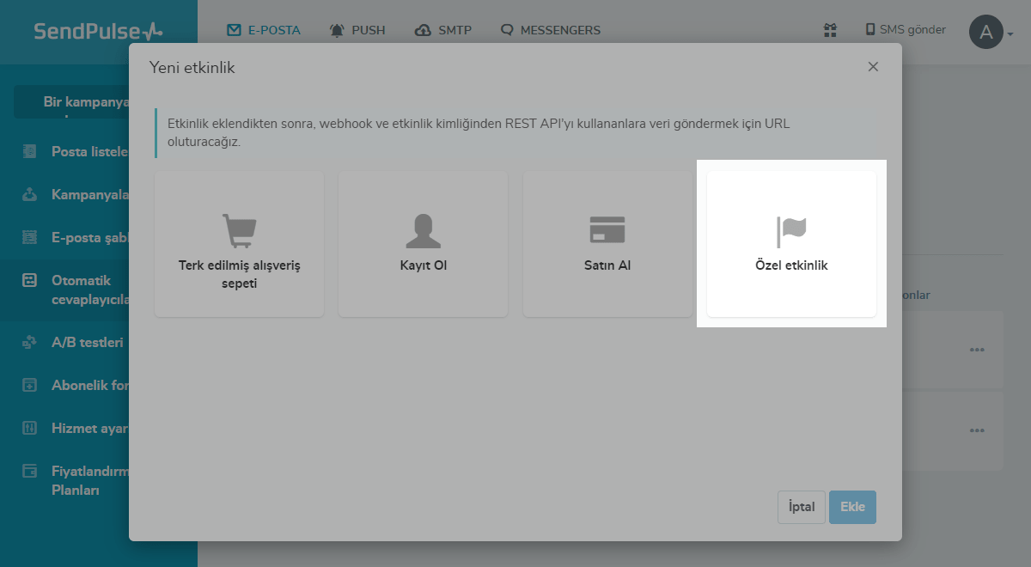Open the second row three-dots menu
Screen dimensions: 1031x567
point(976,430)
